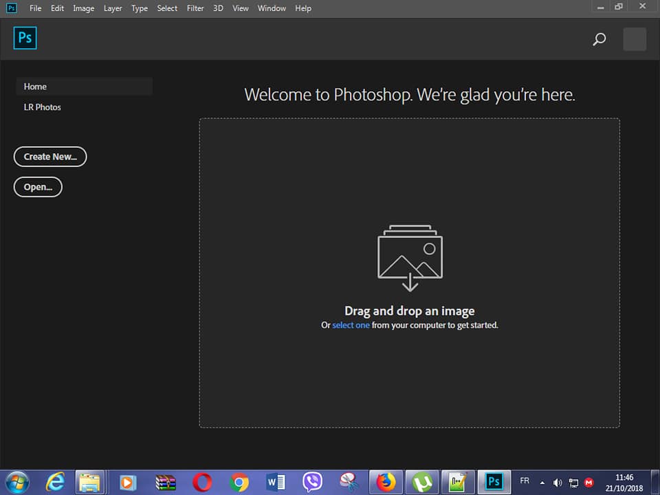
Task: Open the Edit menu
Action: (x=57, y=8)
